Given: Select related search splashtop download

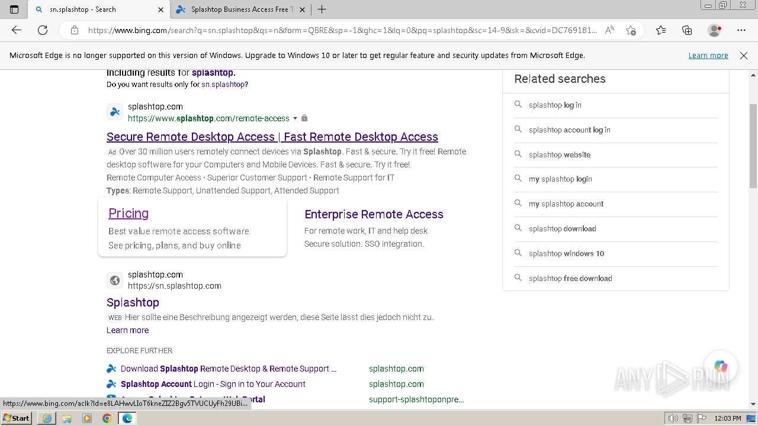Looking at the screenshot, I should pyautogui.click(x=563, y=228).
